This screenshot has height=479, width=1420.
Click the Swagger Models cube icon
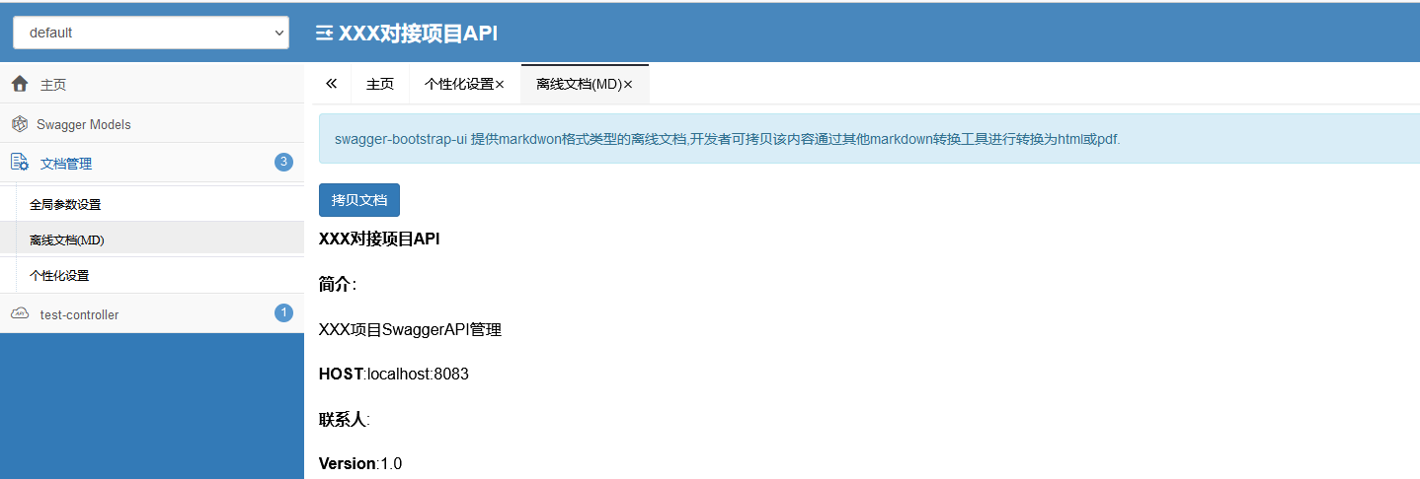pos(19,124)
